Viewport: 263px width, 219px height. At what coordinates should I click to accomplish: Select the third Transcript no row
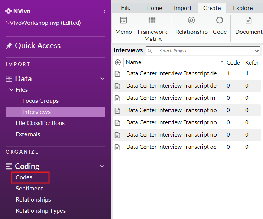pyautogui.click(x=187, y=134)
